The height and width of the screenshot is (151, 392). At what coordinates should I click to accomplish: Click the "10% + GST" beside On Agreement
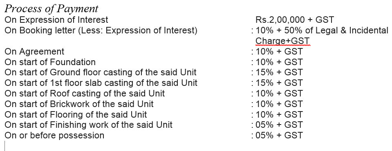(x=279, y=52)
